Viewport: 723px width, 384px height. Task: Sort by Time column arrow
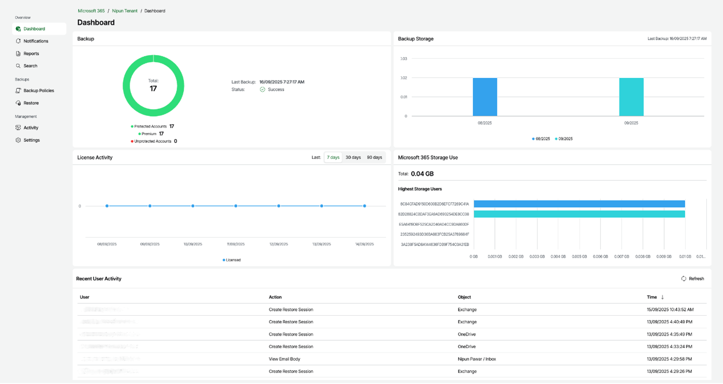[662, 297]
